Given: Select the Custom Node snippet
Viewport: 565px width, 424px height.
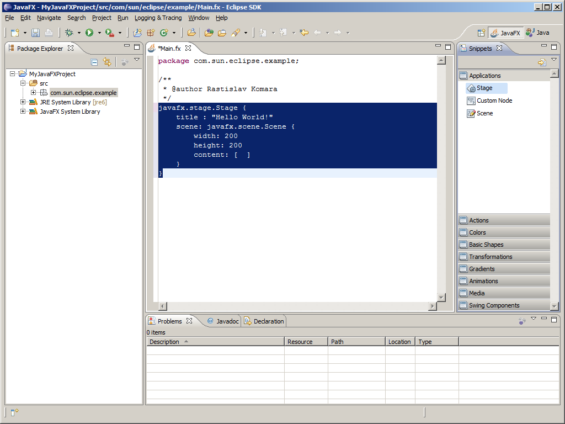Looking at the screenshot, I should (494, 101).
